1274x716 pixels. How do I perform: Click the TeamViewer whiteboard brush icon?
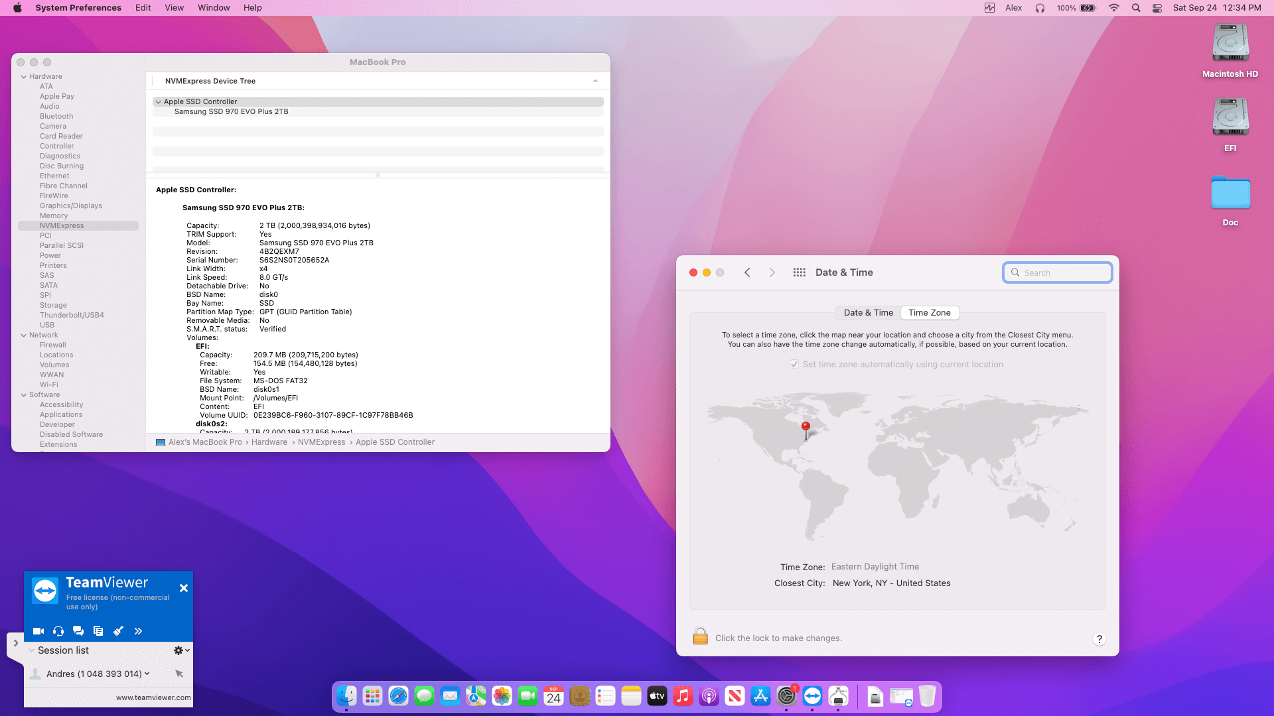[x=118, y=631]
